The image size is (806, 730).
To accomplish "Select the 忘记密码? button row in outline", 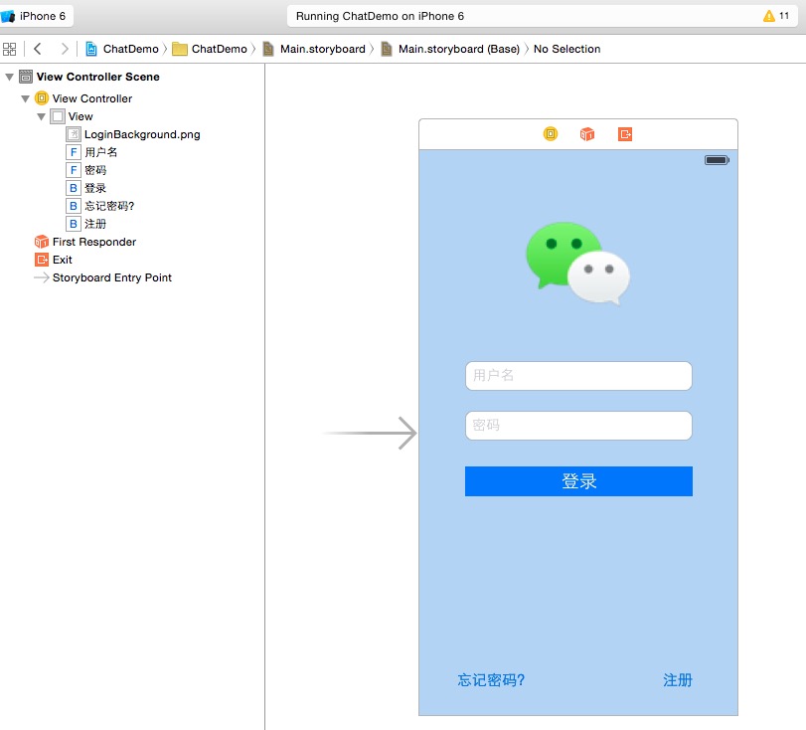I will [x=109, y=206].
